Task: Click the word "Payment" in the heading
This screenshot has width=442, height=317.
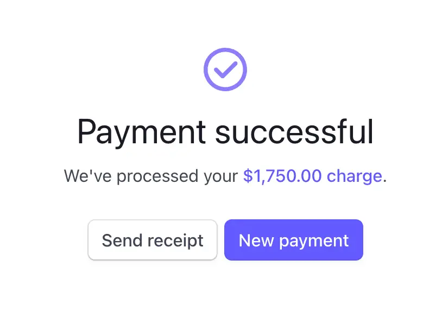Action: tap(141, 131)
